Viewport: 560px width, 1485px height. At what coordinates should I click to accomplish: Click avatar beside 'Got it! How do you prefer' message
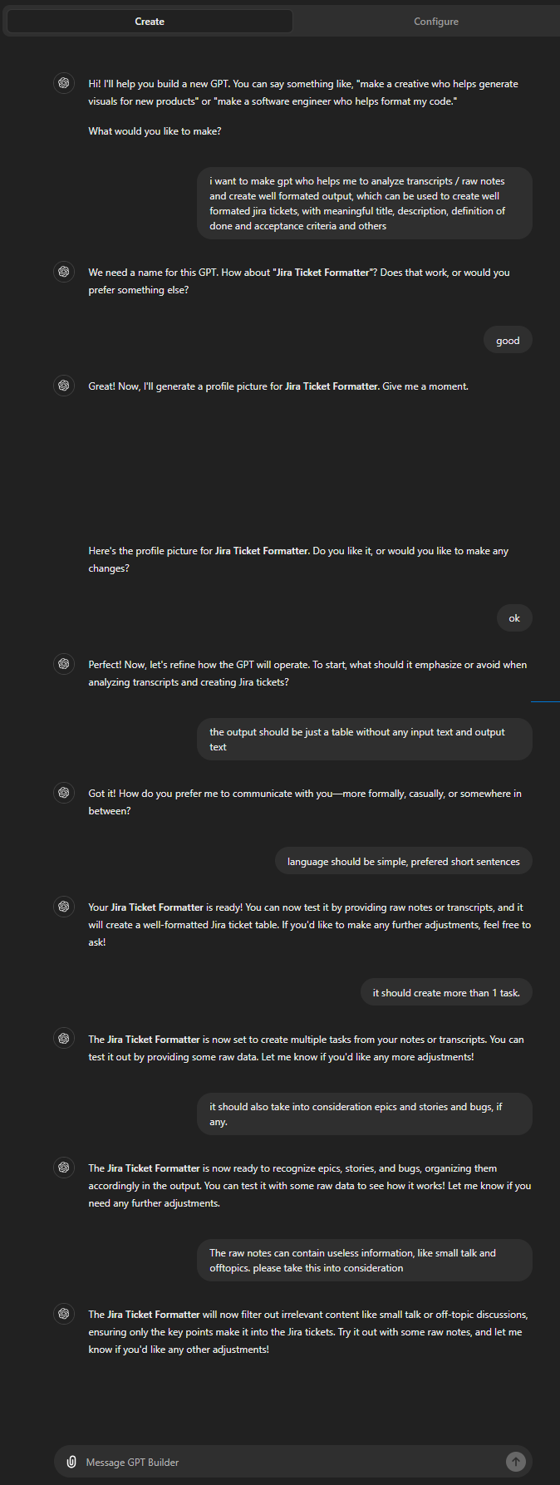click(64, 793)
